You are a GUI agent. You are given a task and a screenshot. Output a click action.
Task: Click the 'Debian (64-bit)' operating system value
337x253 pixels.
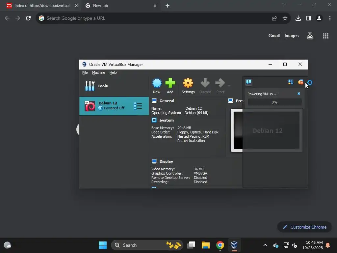click(x=196, y=113)
